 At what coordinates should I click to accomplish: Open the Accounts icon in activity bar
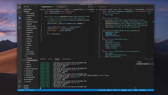pos(19,81)
